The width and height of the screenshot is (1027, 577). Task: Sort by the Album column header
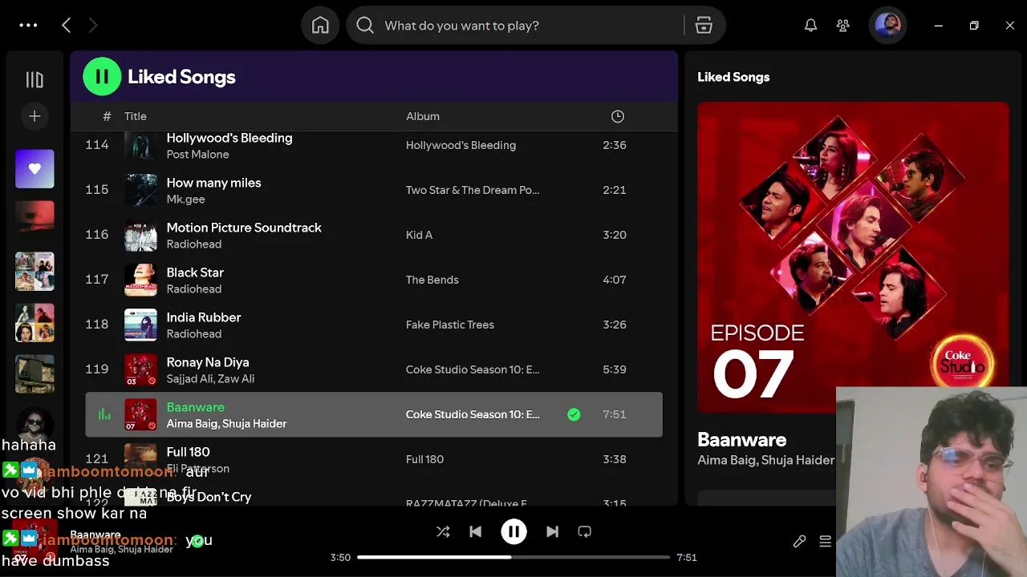(x=423, y=116)
